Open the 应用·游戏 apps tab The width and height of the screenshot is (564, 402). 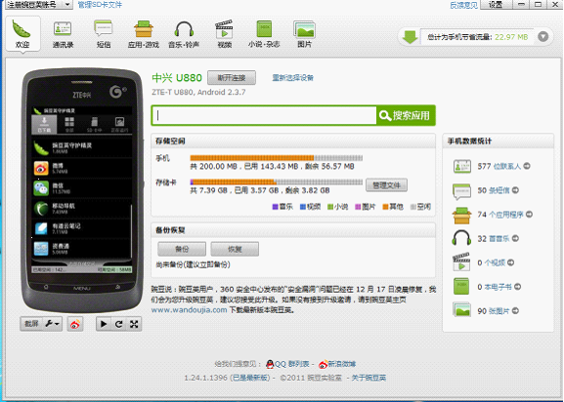point(143,34)
